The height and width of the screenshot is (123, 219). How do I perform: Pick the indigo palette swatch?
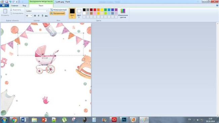pyautogui.click(x=113, y=10)
